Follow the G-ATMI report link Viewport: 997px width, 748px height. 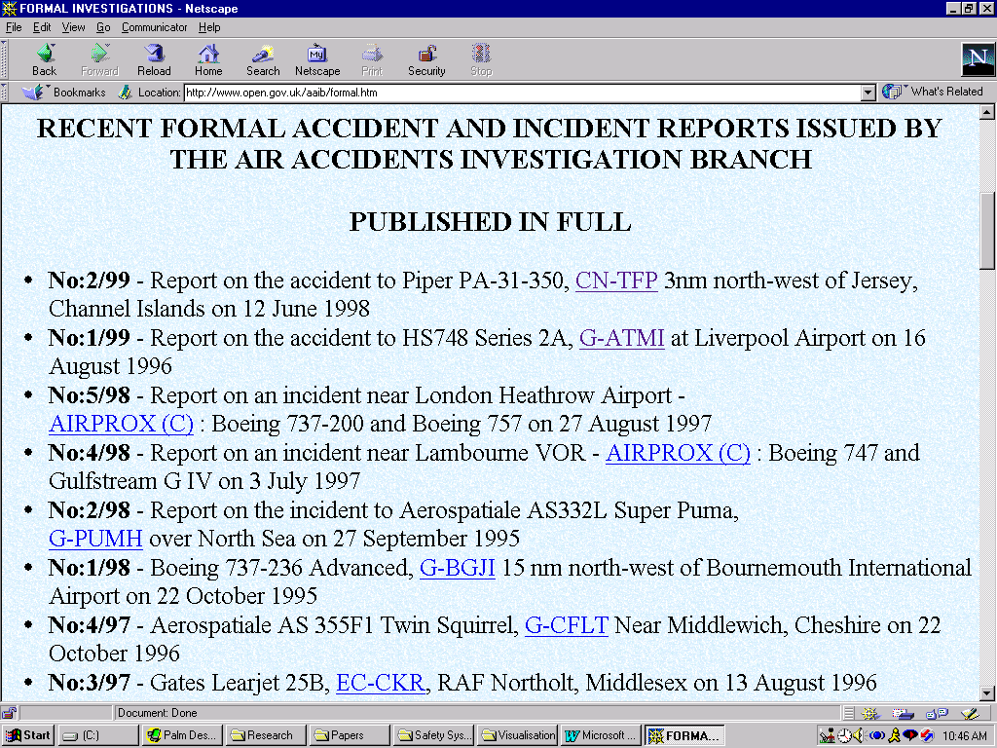[x=622, y=338]
